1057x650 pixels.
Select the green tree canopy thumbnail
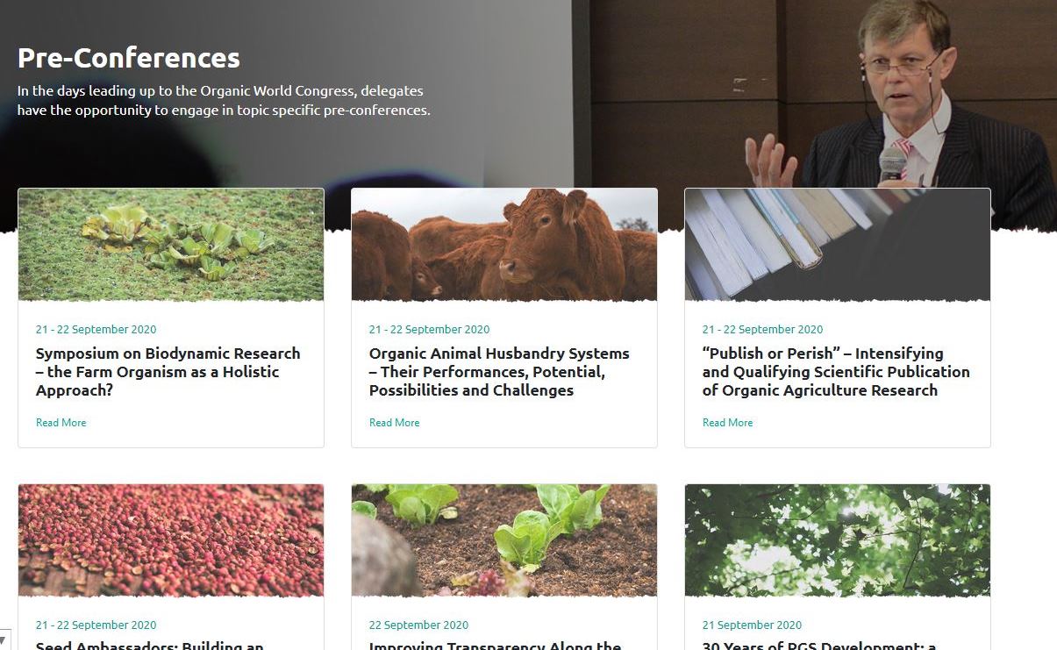tap(838, 540)
